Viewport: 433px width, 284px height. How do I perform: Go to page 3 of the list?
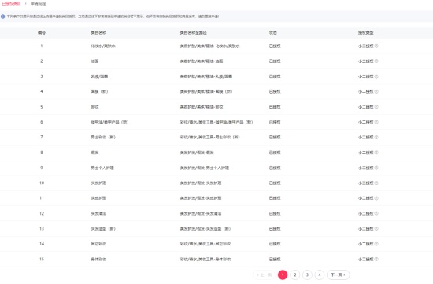(307, 275)
